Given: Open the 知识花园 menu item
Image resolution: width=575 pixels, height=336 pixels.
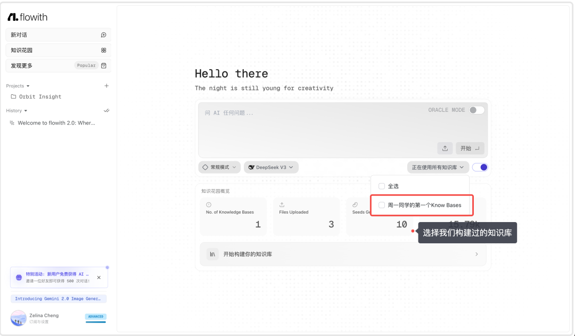Looking at the screenshot, I should [59, 50].
